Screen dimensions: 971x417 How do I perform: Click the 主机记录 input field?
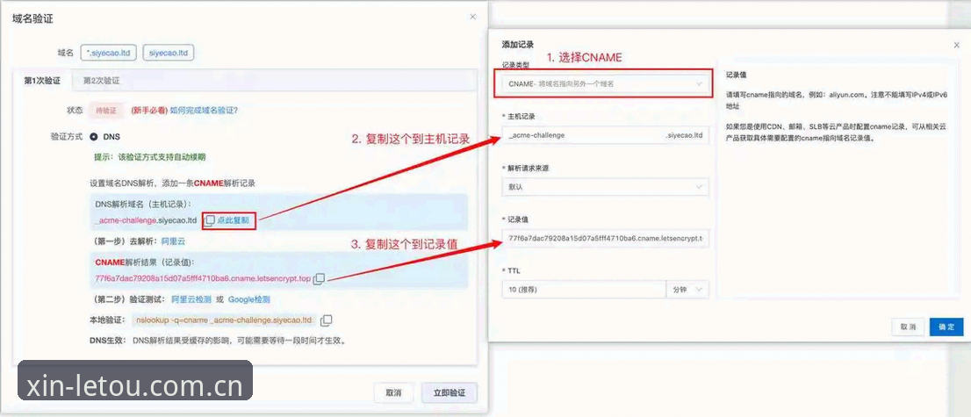[604, 135]
